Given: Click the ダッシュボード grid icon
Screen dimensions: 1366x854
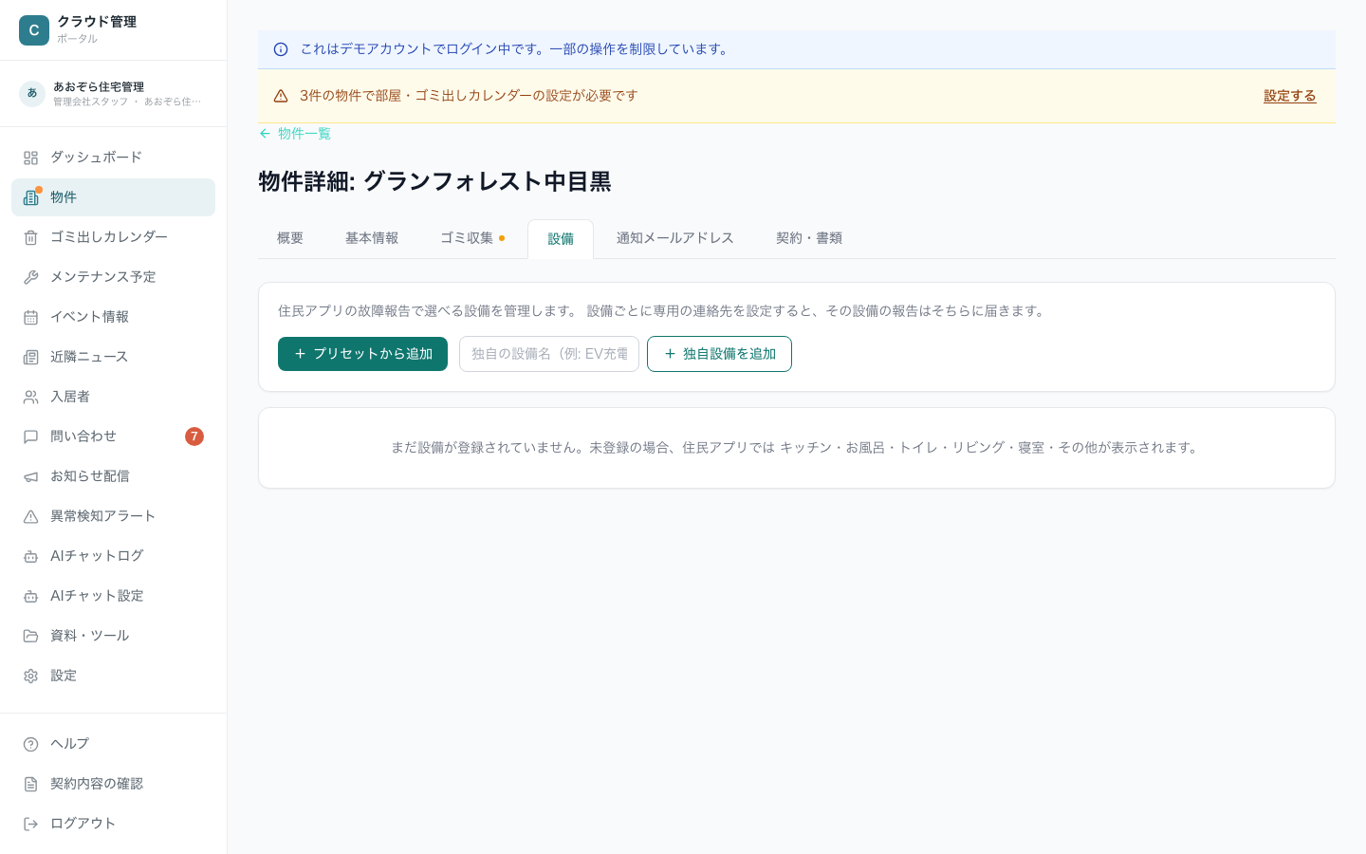Looking at the screenshot, I should [30, 158].
